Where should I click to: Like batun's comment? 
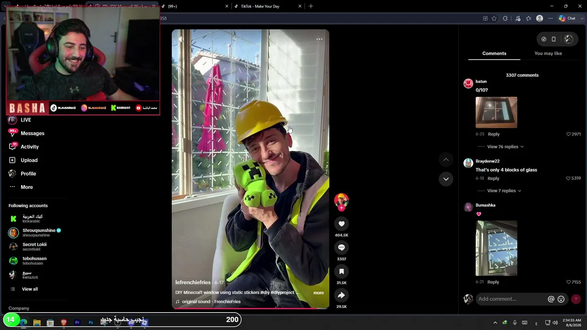569,134
